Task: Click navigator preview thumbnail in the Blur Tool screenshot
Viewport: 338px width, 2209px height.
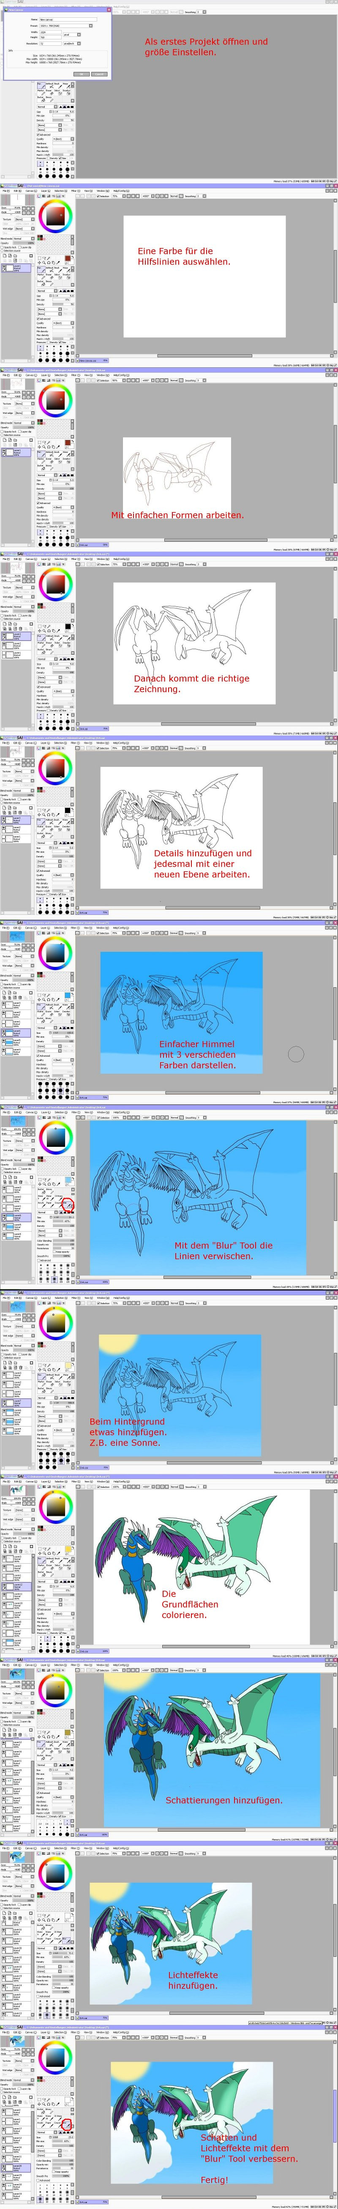Action: tap(18, 1121)
